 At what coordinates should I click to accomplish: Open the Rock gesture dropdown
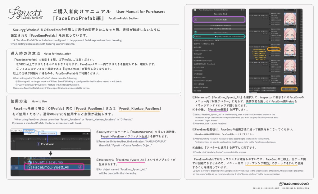257,62
